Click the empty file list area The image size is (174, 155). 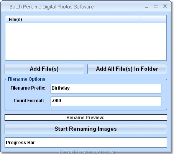86,42
